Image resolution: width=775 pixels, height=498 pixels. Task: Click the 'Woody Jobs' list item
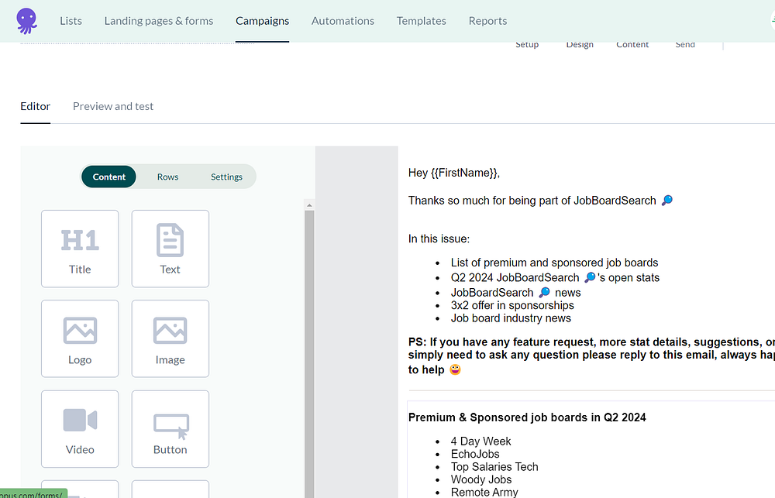pyautogui.click(x=481, y=479)
